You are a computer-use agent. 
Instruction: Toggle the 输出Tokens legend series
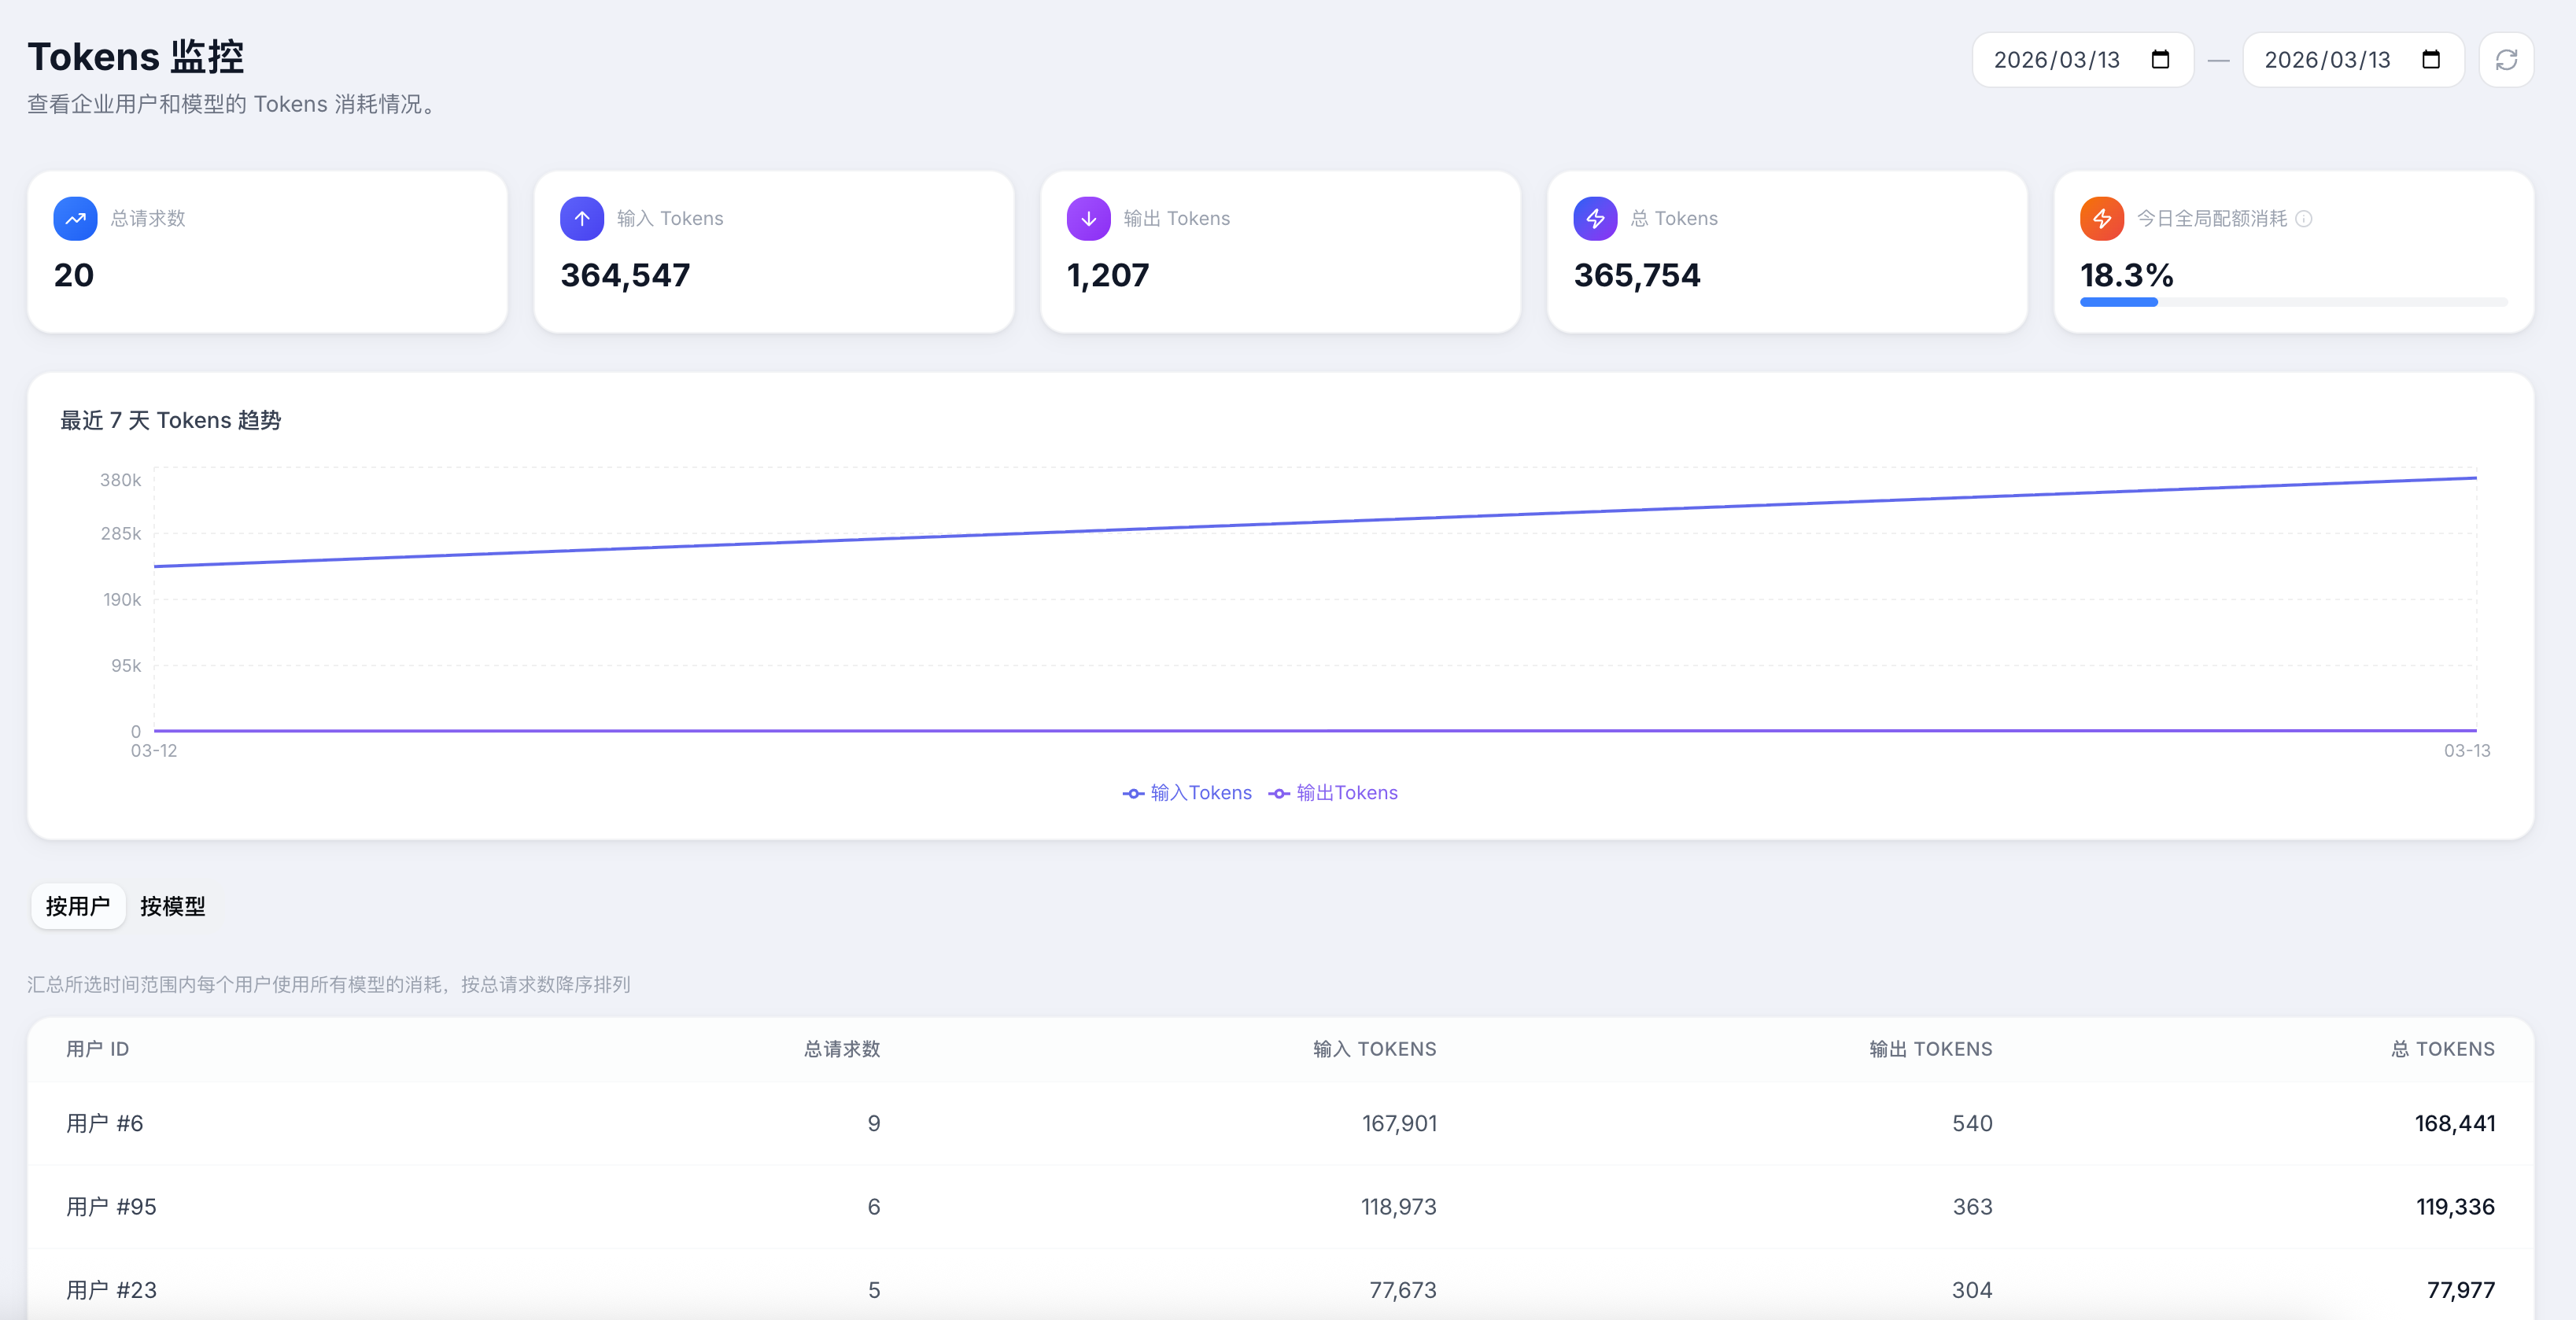[1334, 793]
